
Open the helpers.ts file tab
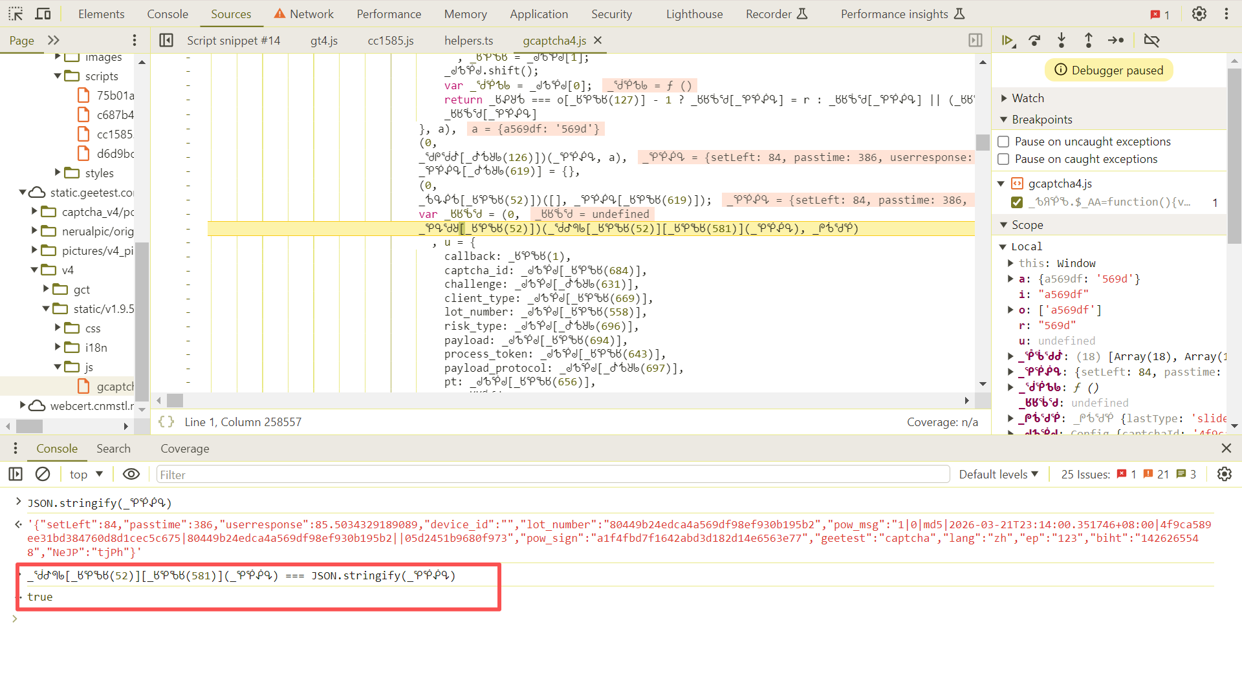[468, 40]
